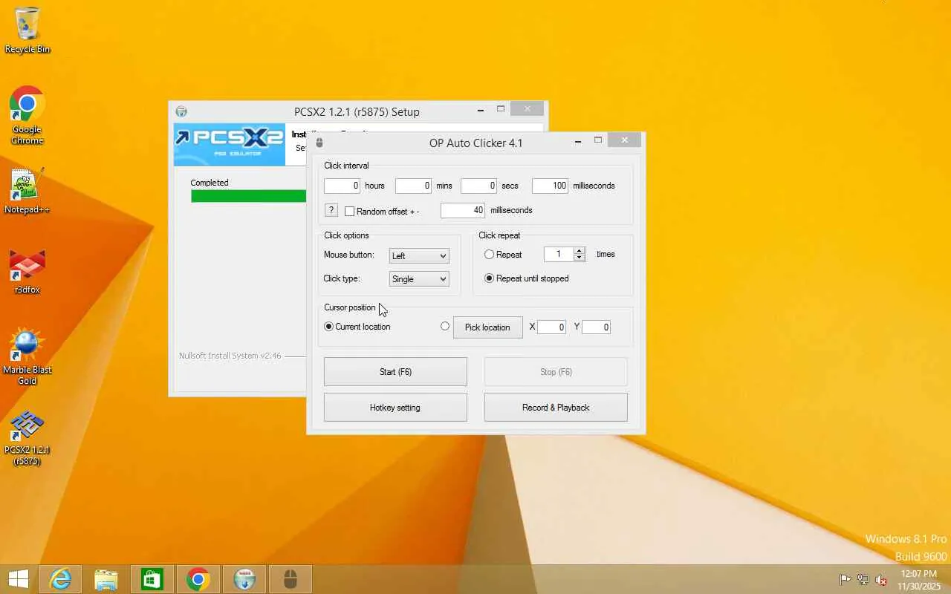This screenshot has width=951, height=594.
Task: Open File Explorer from the taskbar
Action: [106, 579]
